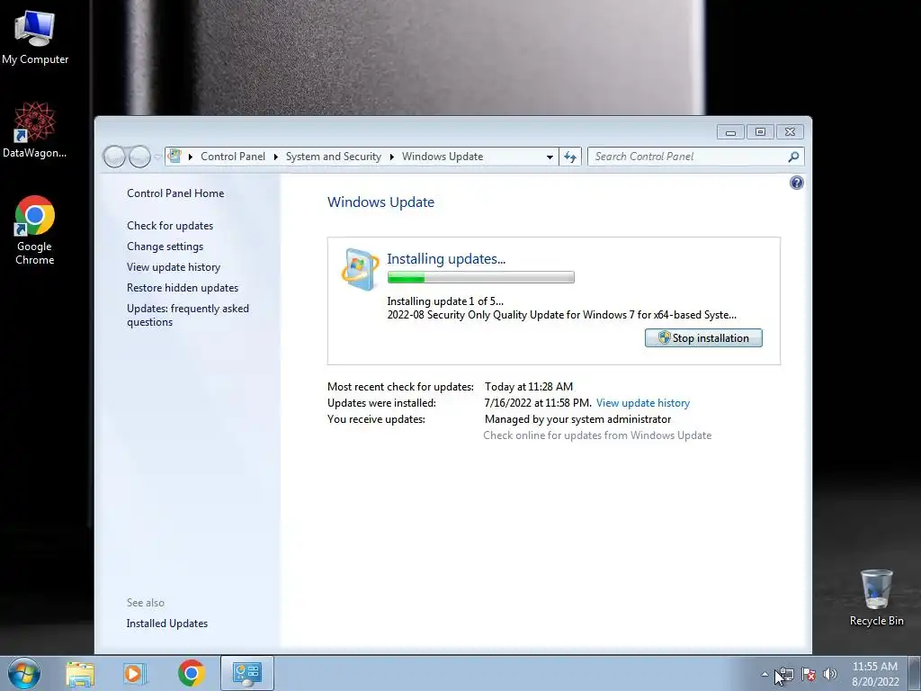The image size is (921, 691).
Task: Click the Stop installation button
Action: 703,338
